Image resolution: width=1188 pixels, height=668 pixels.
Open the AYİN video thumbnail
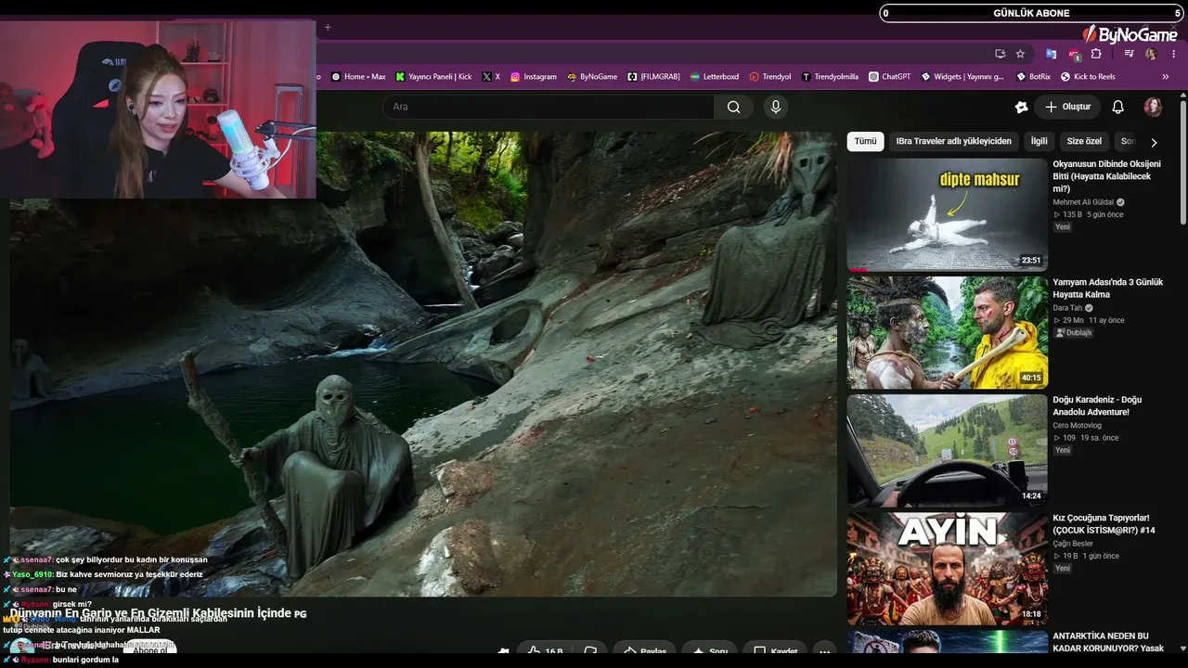pyautogui.click(x=947, y=568)
